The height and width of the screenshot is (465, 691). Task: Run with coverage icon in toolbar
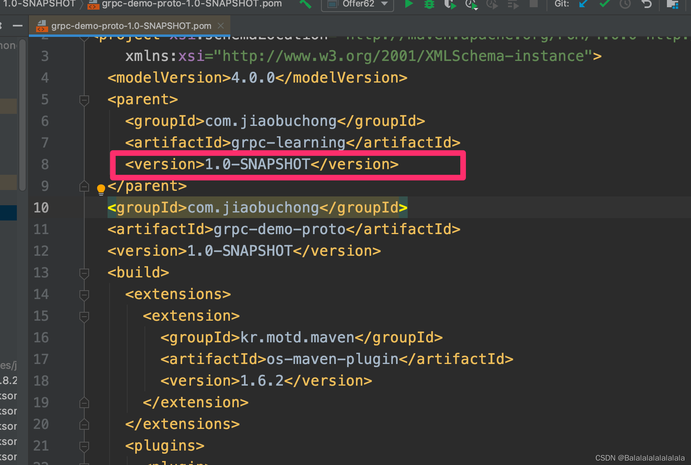tap(450, 4)
